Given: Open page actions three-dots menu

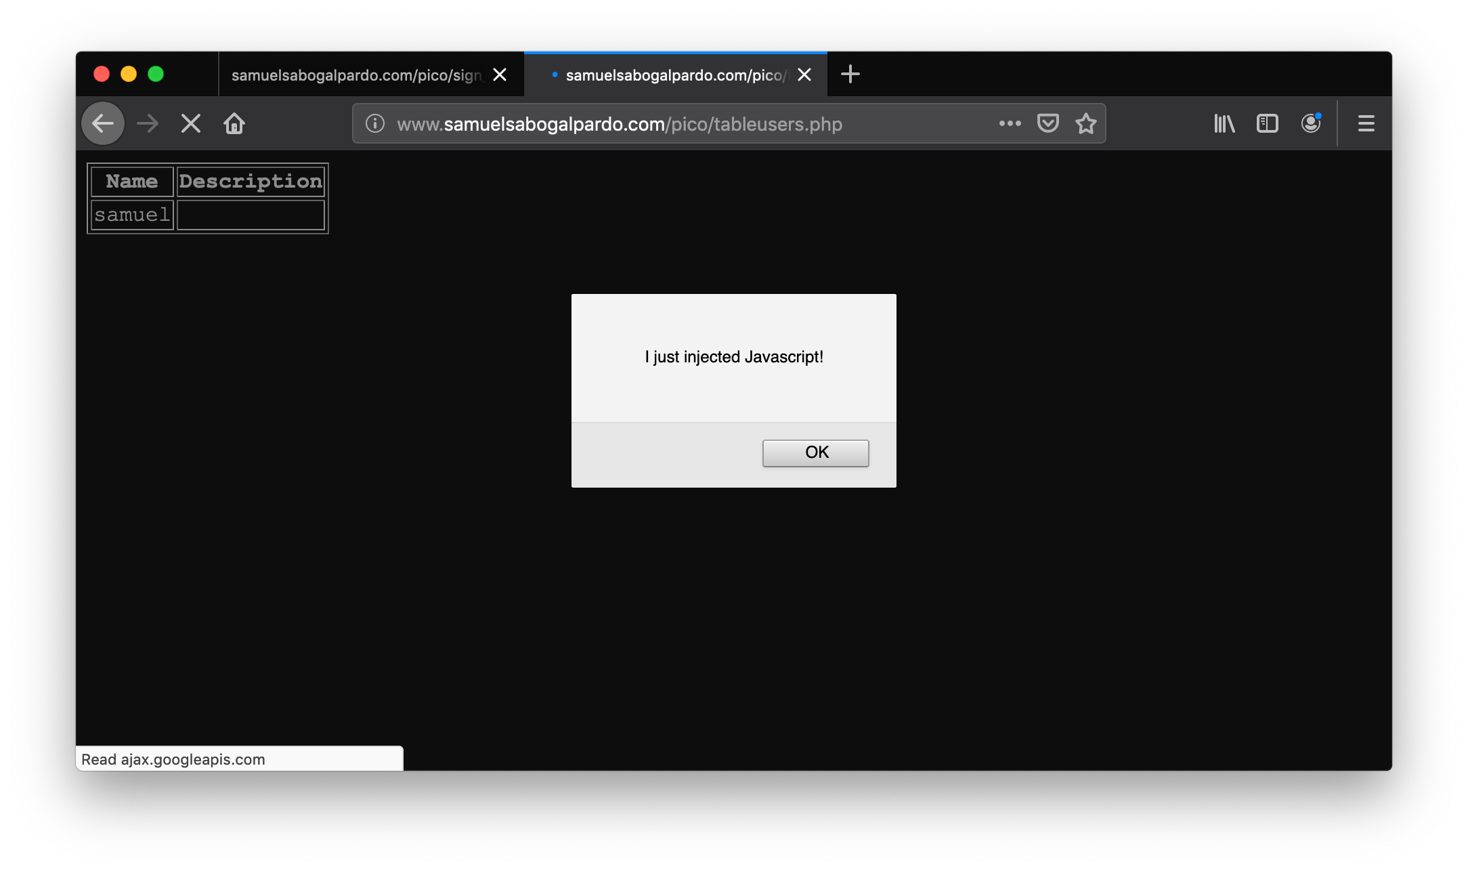Looking at the screenshot, I should click(1010, 124).
